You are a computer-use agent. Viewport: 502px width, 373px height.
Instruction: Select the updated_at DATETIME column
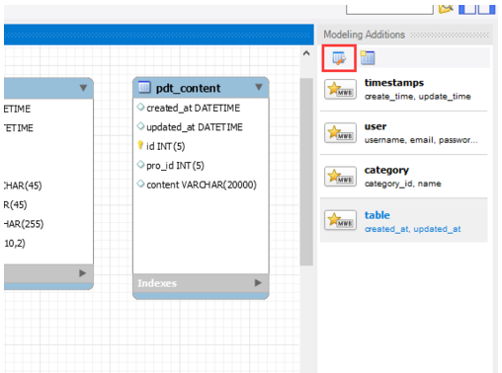[195, 127]
